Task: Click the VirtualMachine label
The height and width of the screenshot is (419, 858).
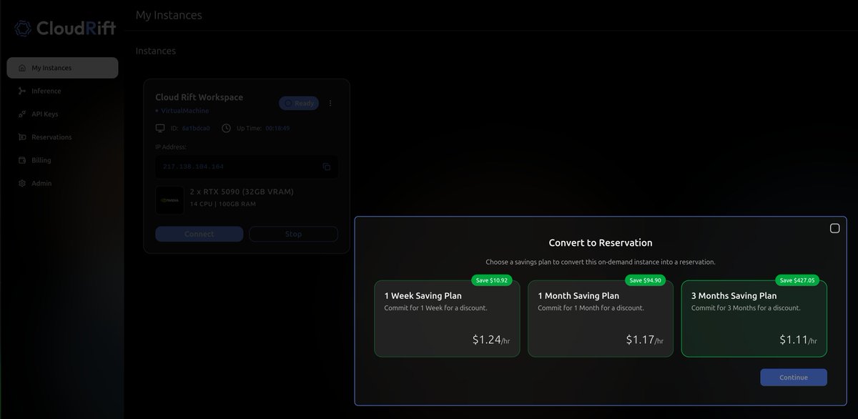Action: [x=184, y=111]
